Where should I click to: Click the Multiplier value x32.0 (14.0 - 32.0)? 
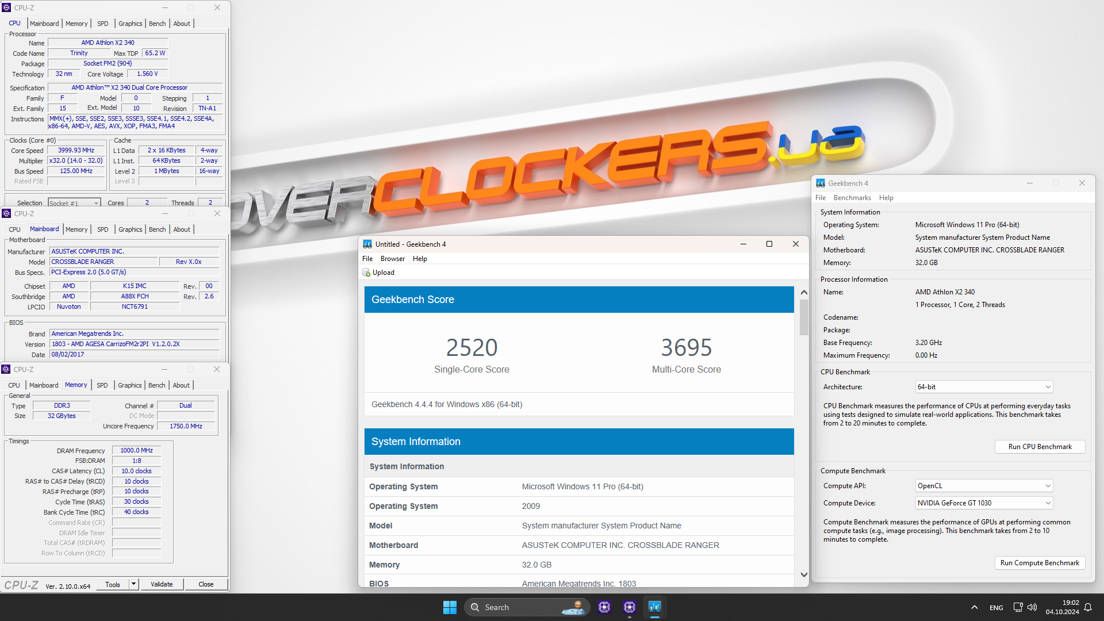[76, 161]
